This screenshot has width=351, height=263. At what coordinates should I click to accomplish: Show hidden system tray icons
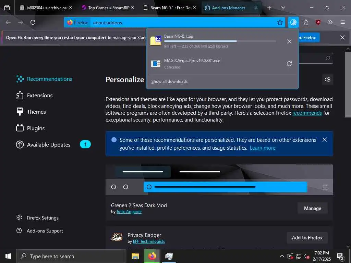[x=282, y=256]
